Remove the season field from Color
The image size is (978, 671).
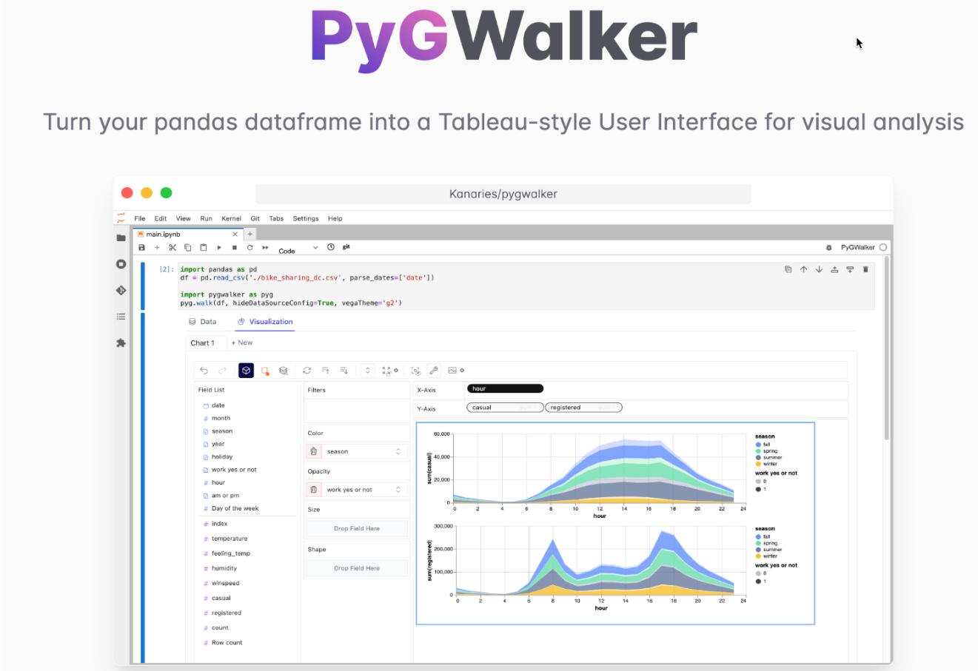(x=314, y=451)
